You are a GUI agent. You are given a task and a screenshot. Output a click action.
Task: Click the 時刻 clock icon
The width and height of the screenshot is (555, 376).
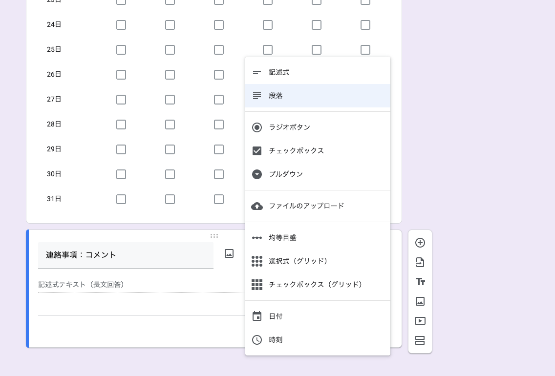(x=256, y=340)
